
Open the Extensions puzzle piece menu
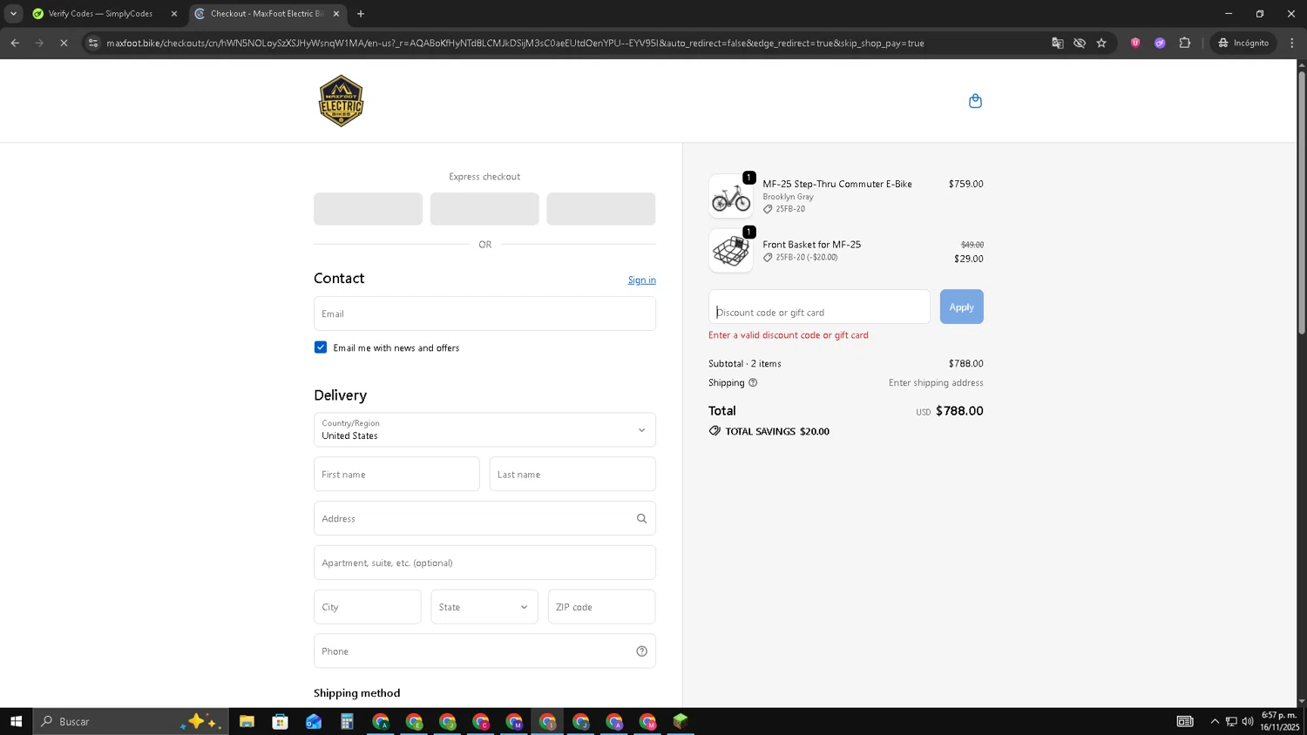pos(1185,43)
